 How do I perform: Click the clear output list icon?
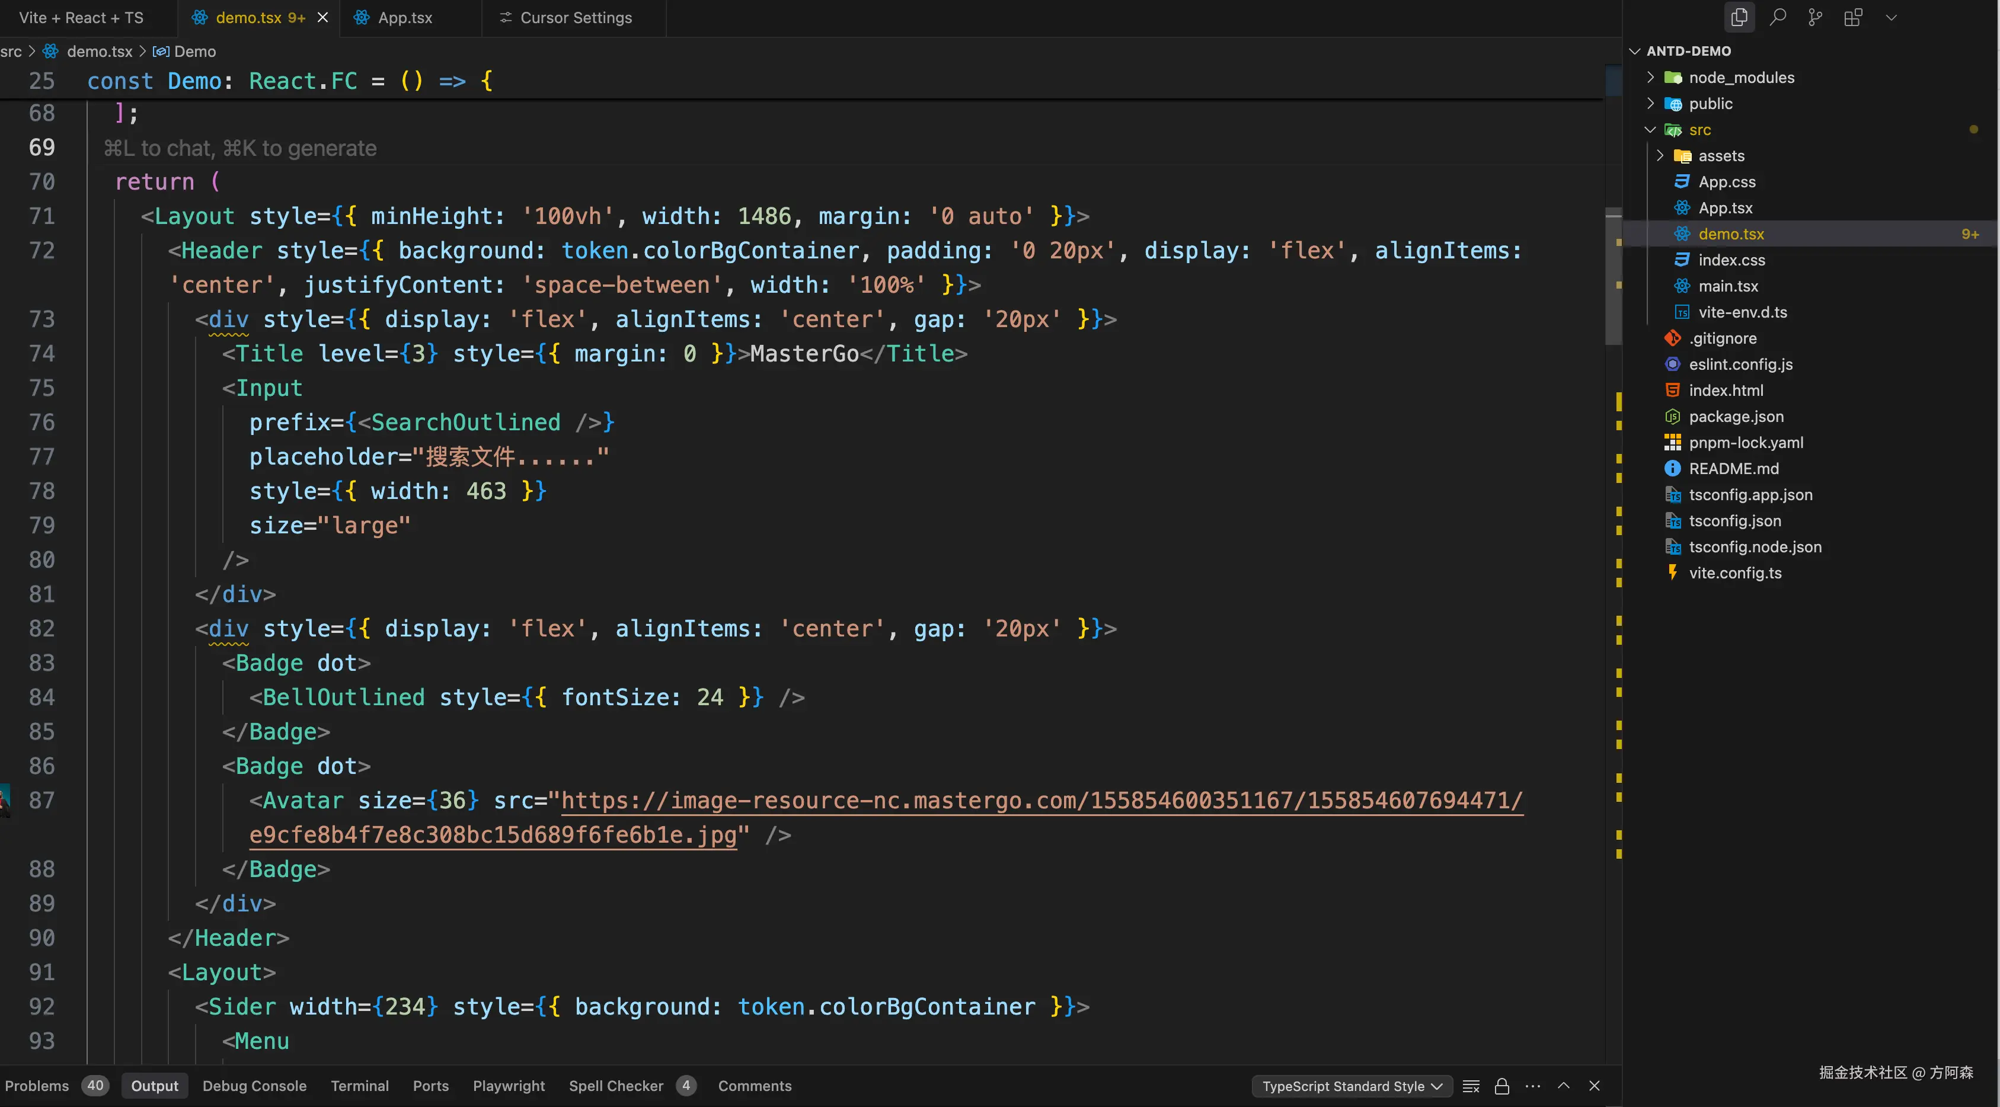[x=1471, y=1086]
